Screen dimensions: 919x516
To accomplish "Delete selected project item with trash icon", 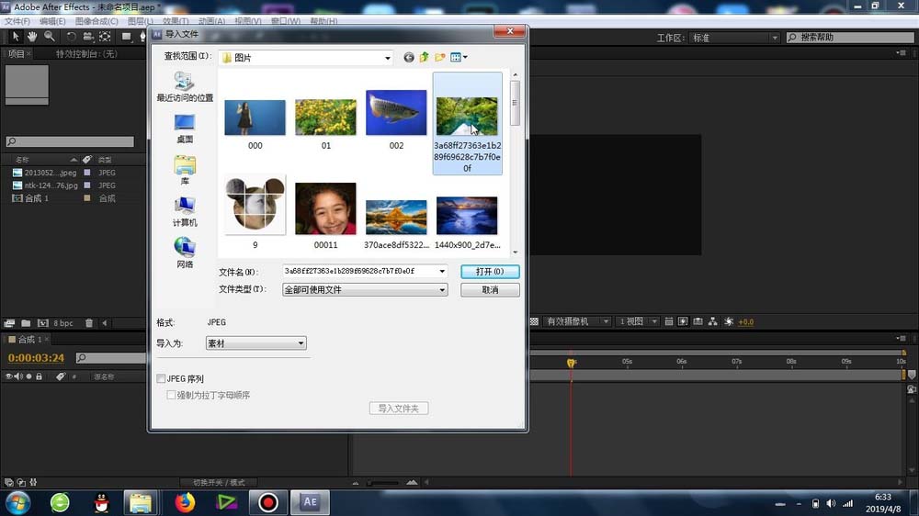I will pos(89,322).
